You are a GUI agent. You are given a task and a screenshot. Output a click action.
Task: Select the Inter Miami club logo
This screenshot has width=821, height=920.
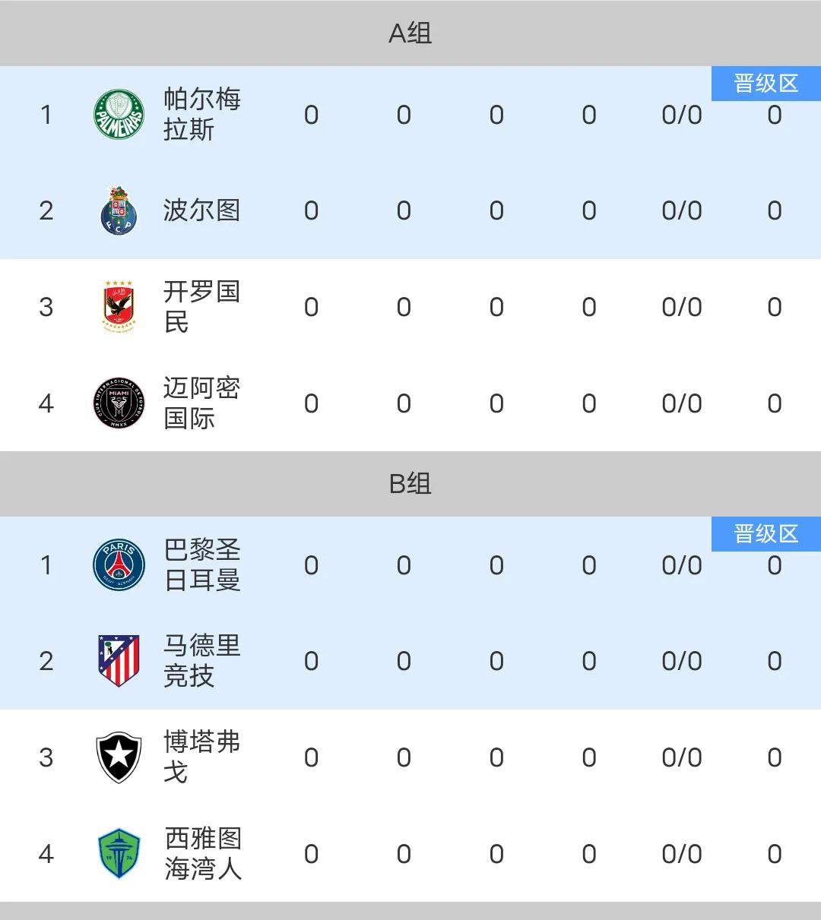[x=119, y=403]
